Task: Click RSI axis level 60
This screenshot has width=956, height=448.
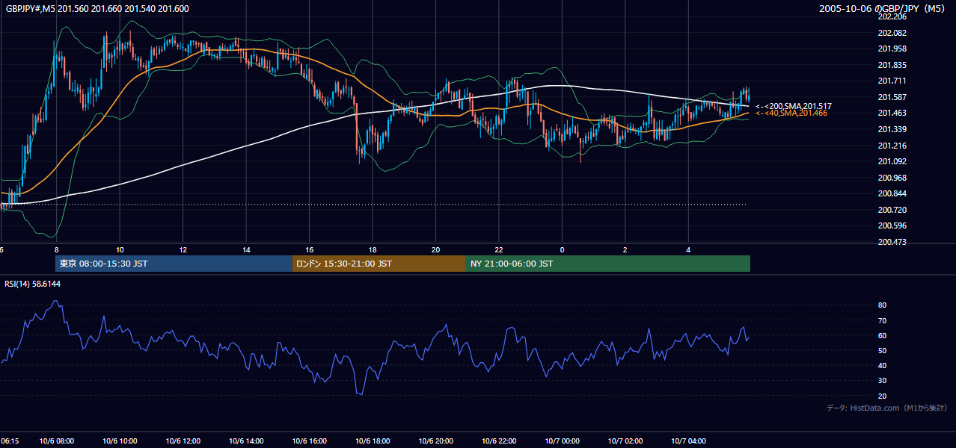Action: click(882, 335)
